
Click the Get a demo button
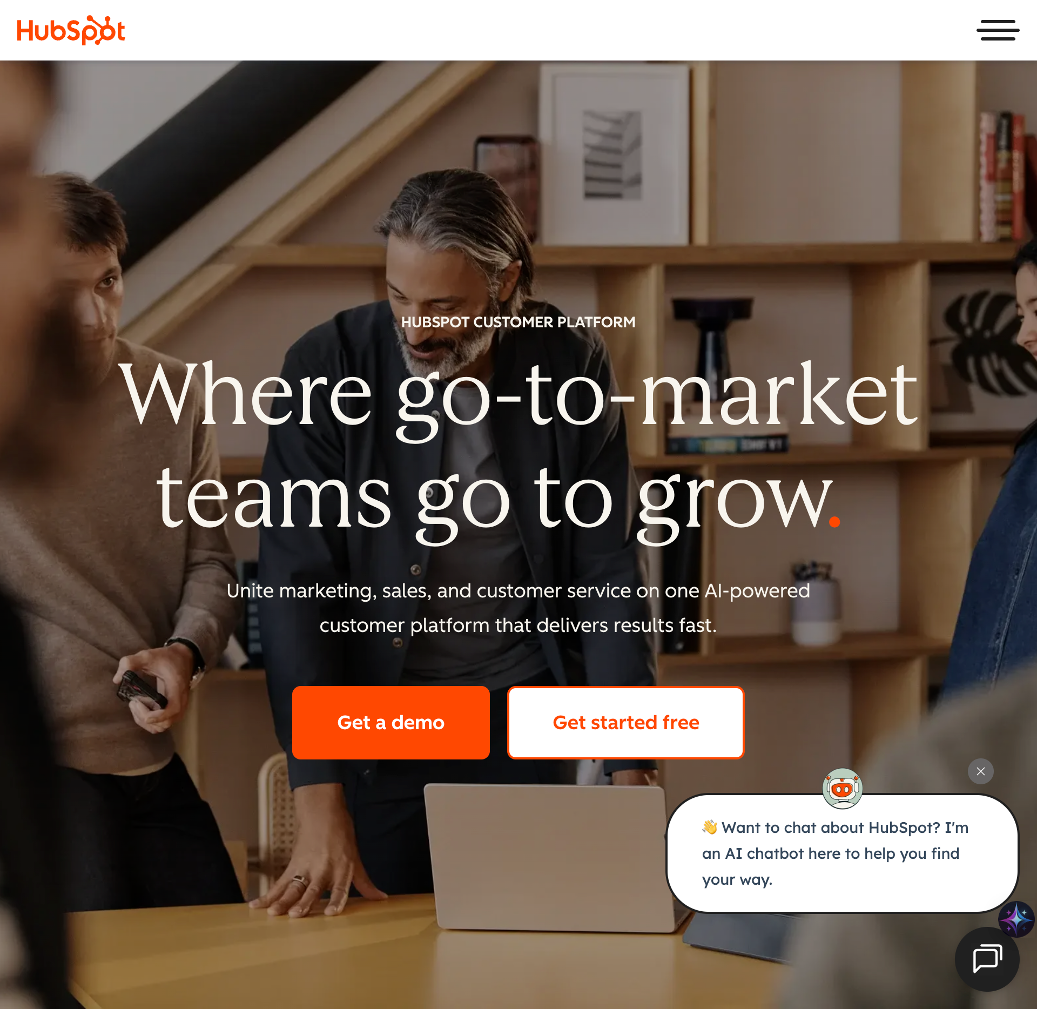point(391,723)
